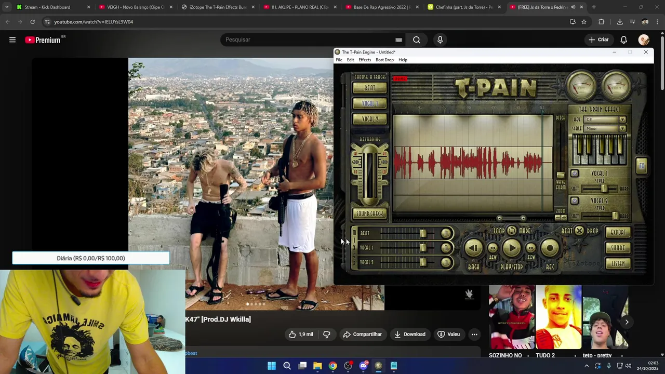The height and width of the screenshot is (374, 665).
Task: Toggle Vocal 1 effect power button
Action: (x=575, y=173)
